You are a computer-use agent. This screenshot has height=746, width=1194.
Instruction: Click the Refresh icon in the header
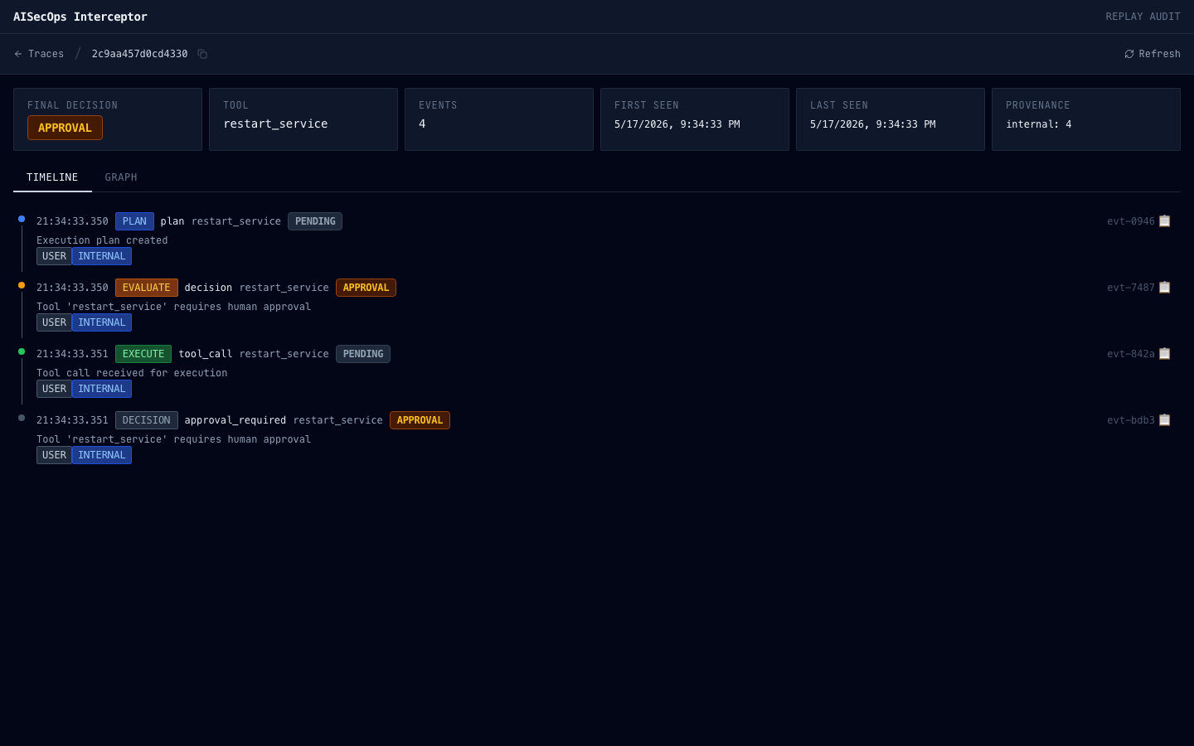[x=1129, y=54]
